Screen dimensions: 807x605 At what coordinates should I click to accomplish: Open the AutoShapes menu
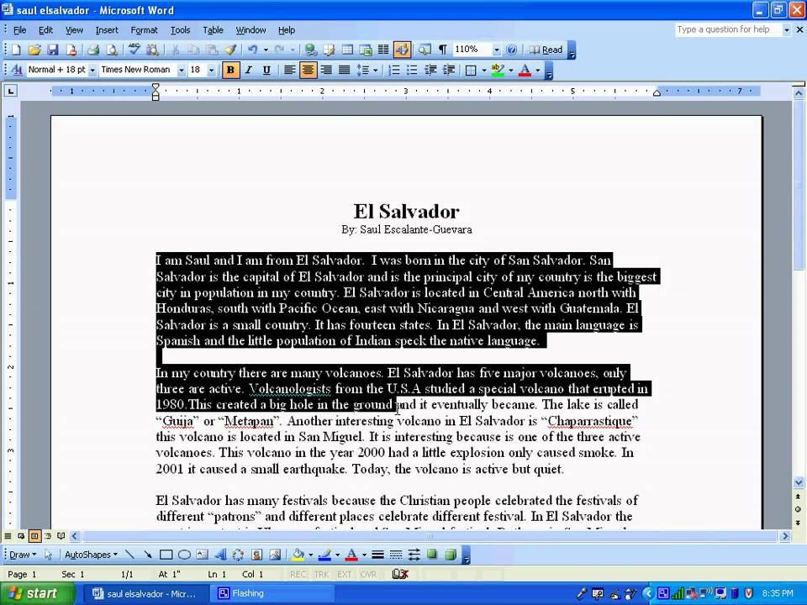click(x=91, y=555)
